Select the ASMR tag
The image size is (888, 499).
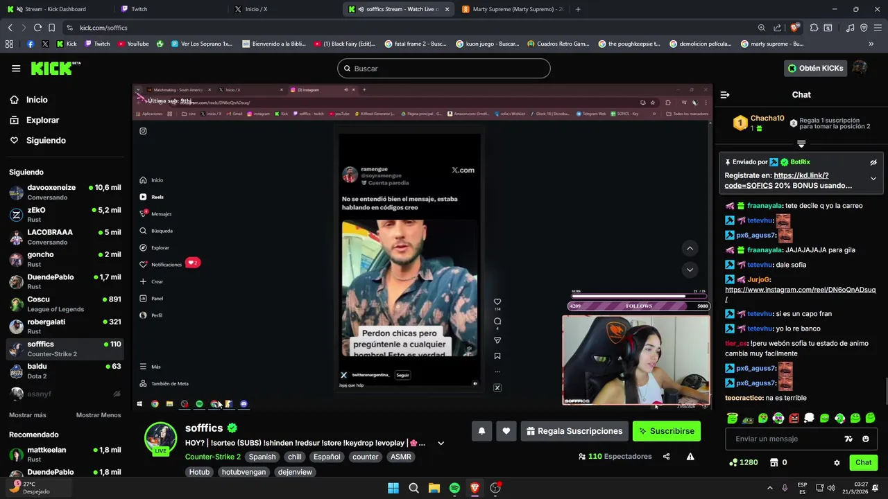point(400,457)
